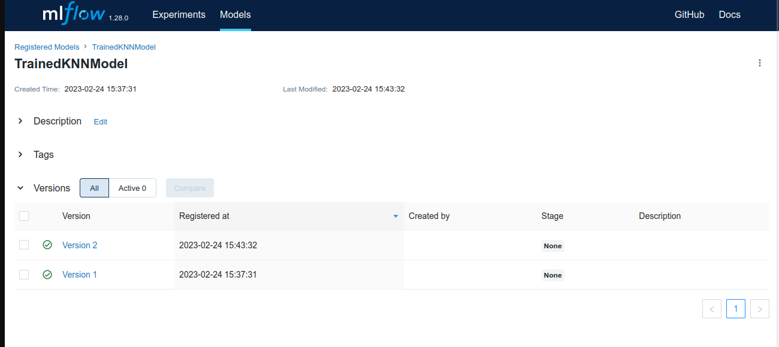The image size is (779, 347).
Task: Select the Version 1 row checkbox
Action: 24,275
